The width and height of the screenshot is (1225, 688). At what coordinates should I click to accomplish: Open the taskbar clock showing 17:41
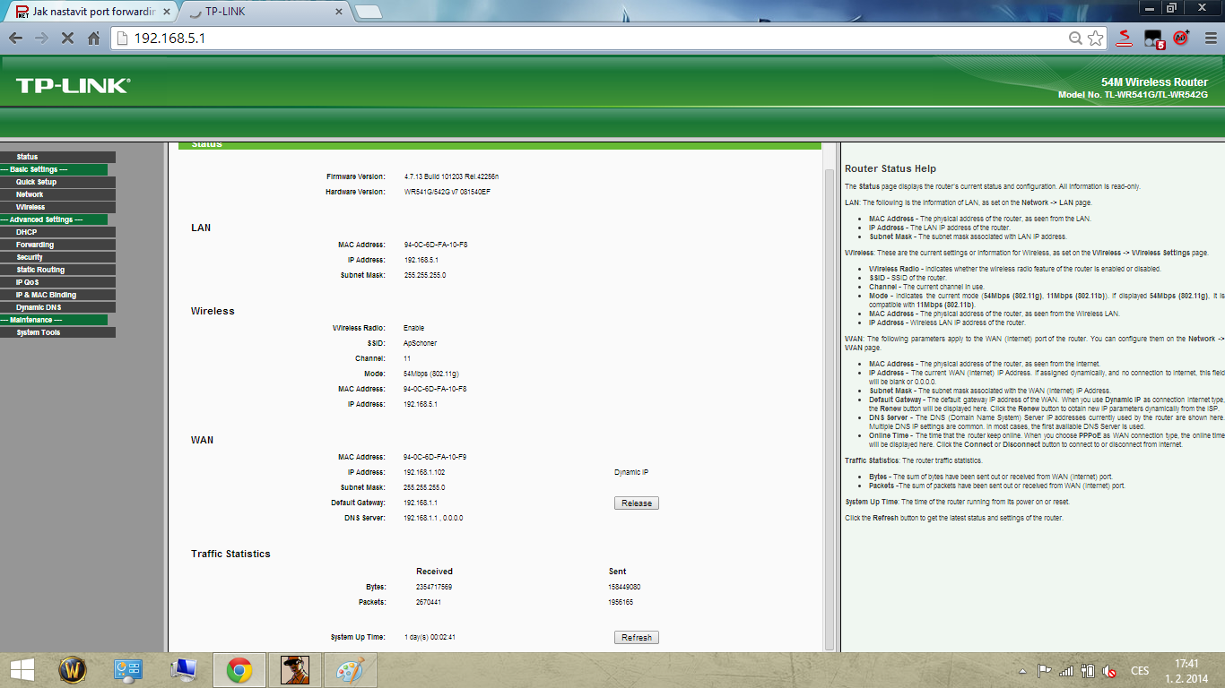(x=1186, y=670)
